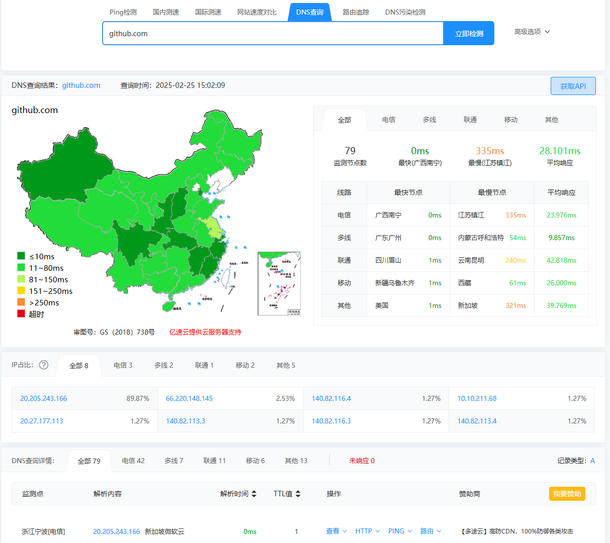610x543 pixels.
Task: Click the 立即检测 button
Action: (x=469, y=33)
